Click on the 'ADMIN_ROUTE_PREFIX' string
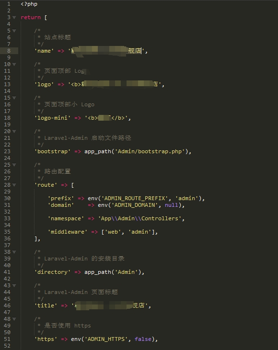The image size is (278, 350). [x=135, y=198]
